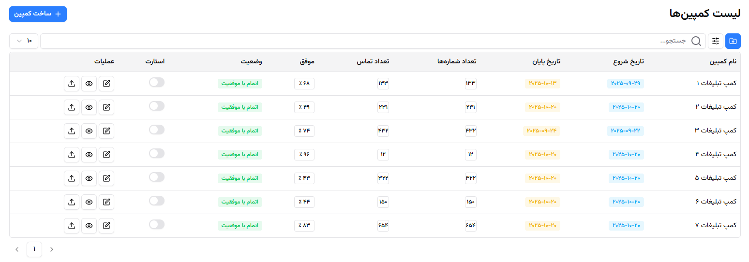The image size is (749, 262).
Task: Click the ساخت کمپین button
Action: tap(38, 14)
